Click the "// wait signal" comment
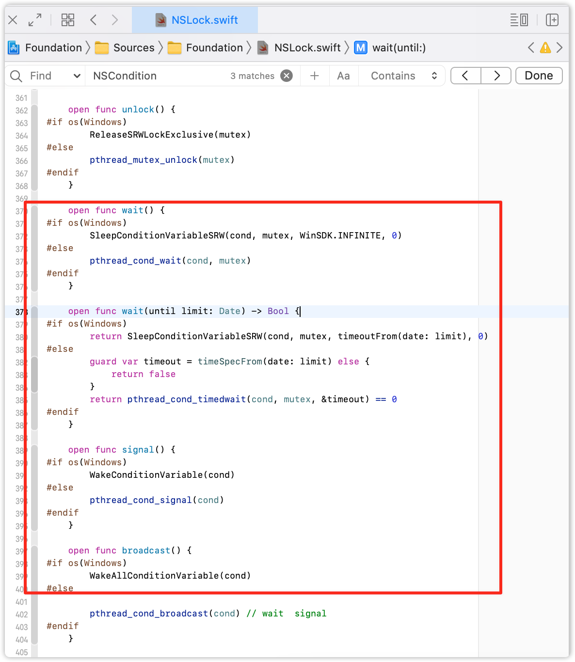 tap(286, 614)
